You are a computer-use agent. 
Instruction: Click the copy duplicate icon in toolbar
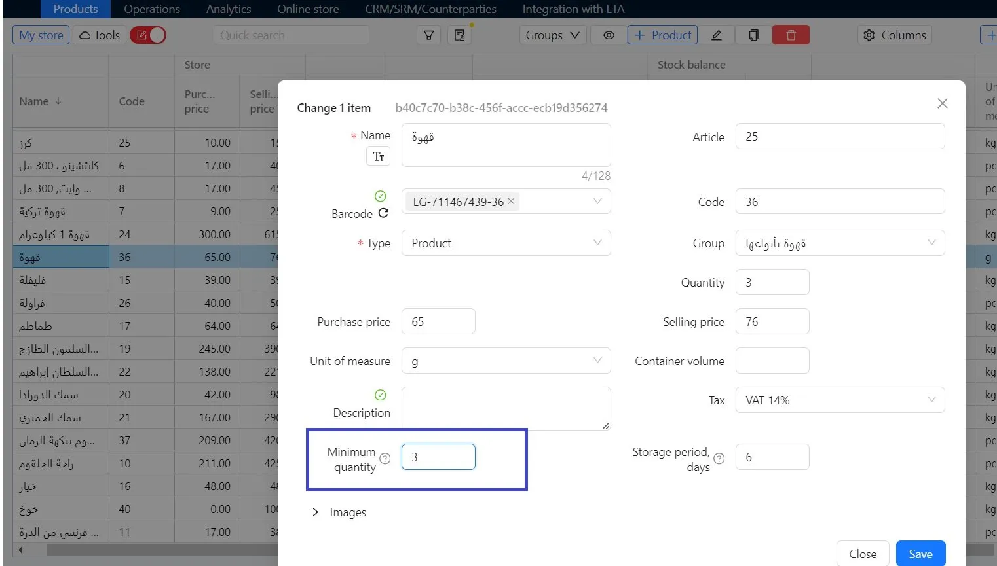pos(754,35)
